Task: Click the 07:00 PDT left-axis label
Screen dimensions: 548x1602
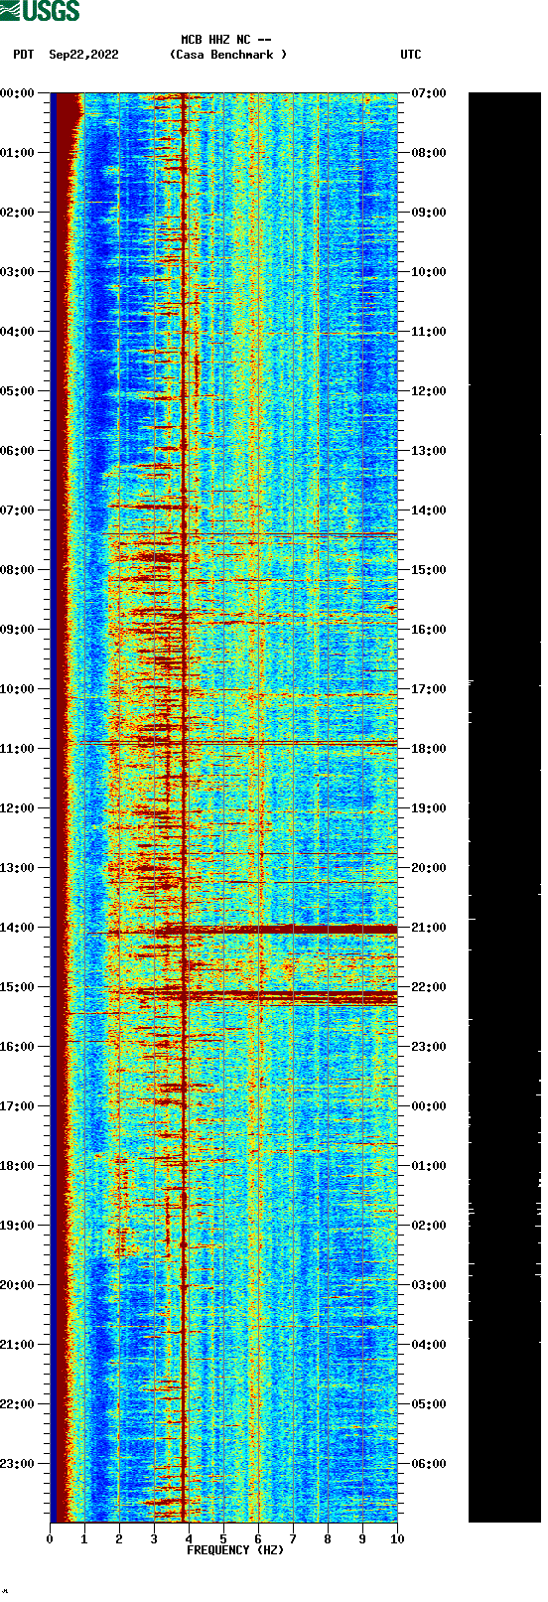Action: [x=18, y=510]
